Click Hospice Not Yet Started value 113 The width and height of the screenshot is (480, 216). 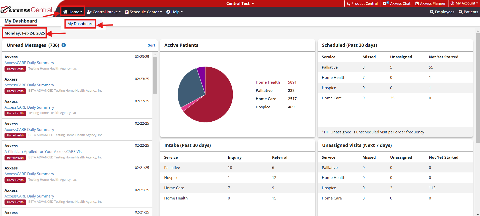(x=432, y=188)
